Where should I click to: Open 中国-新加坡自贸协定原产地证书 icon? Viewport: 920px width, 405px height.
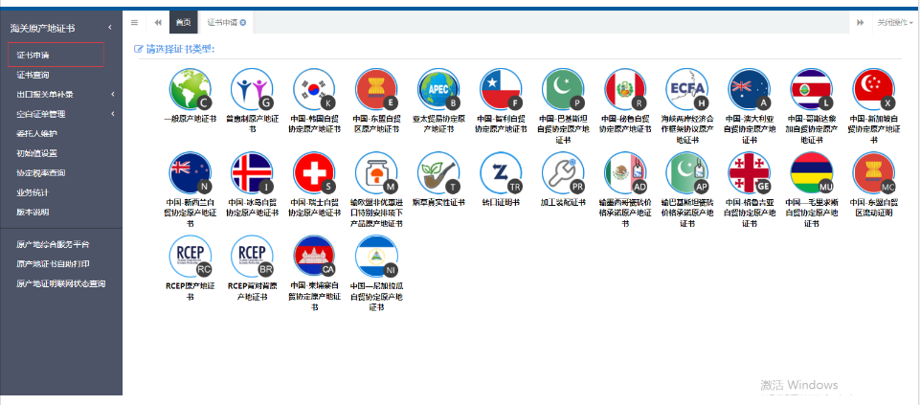tap(874, 89)
